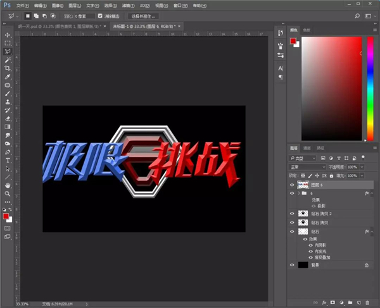Image resolution: width=380 pixels, height=308 pixels.
Task: Filter layers by type layers icon
Action: point(339,158)
